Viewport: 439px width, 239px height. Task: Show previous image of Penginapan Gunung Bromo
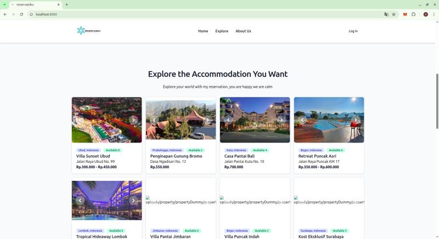click(x=154, y=120)
